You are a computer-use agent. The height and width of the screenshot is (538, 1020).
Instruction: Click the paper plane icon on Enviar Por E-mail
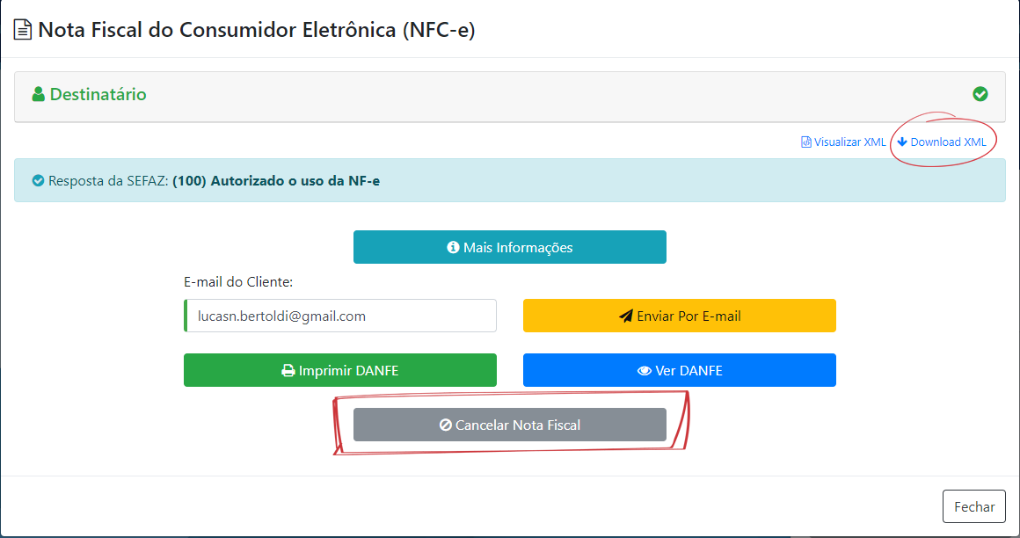click(x=626, y=316)
